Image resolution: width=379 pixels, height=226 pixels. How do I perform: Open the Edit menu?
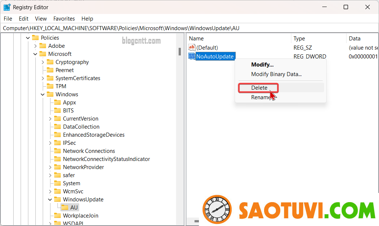(24, 19)
